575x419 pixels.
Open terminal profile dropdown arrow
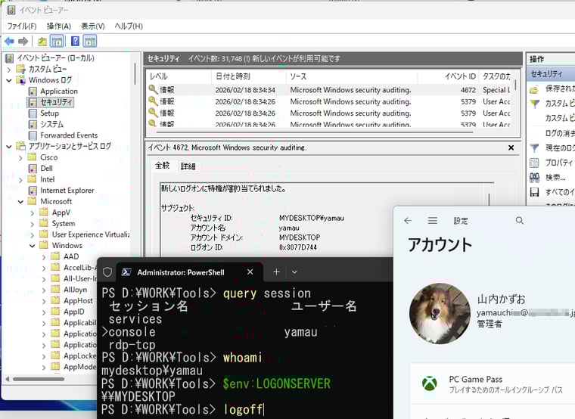click(294, 272)
